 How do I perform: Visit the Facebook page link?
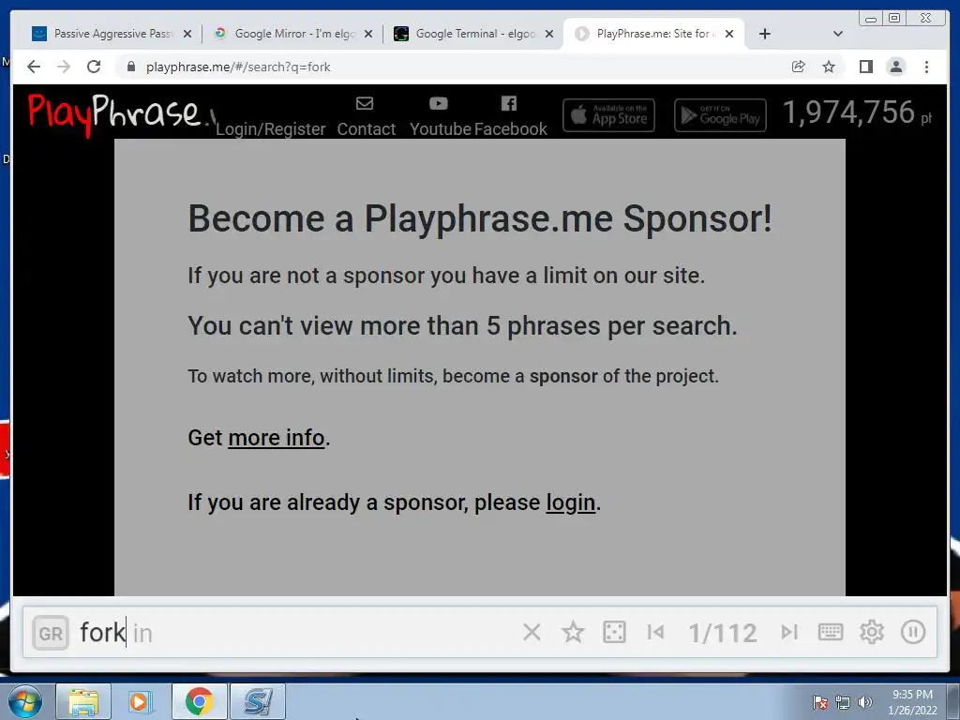point(510,117)
